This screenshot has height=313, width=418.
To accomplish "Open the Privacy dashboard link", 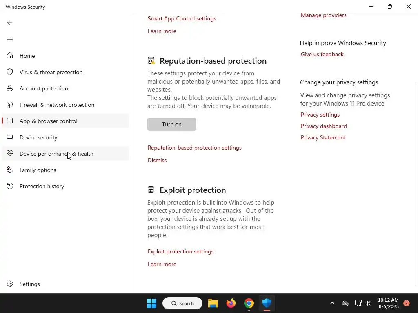I will point(324,126).
